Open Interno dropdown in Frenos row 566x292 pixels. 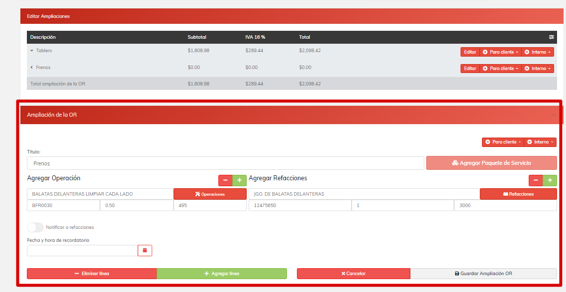tap(537, 69)
